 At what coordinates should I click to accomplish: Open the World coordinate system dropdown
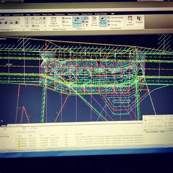pos(39,26)
